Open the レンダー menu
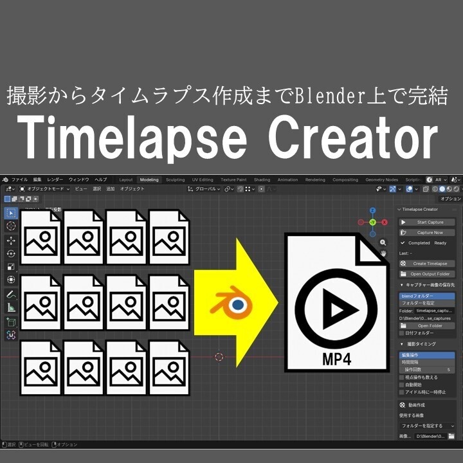Image resolution: width=463 pixels, height=463 pixels. [55, 179]
